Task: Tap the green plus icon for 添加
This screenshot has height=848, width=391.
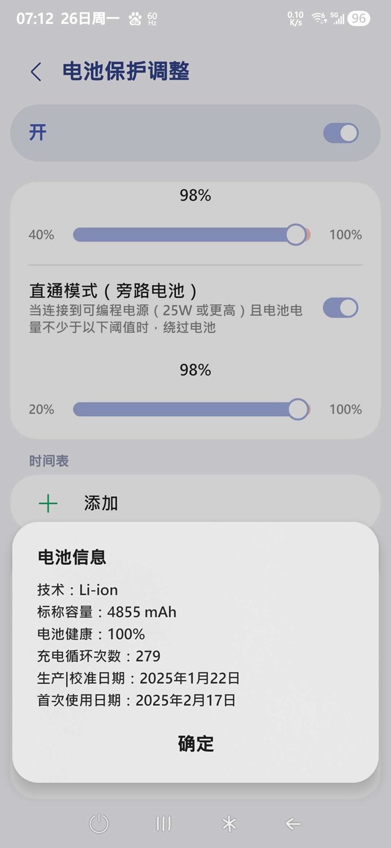Action: tap(48, 503)
